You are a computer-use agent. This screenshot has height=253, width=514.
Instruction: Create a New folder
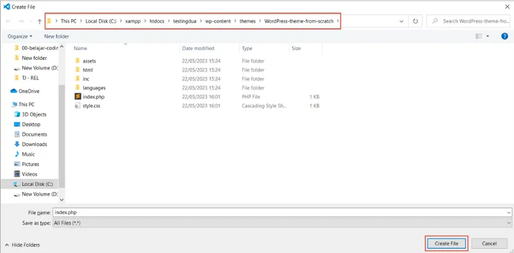[x=57, y=36]
